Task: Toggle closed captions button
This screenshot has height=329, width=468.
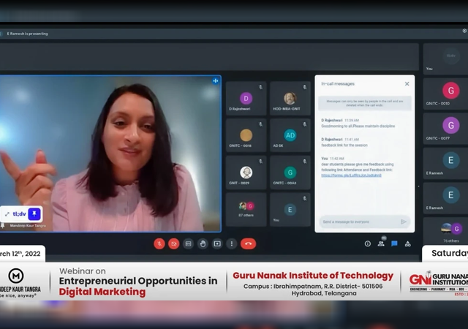Action: [189, 244]
